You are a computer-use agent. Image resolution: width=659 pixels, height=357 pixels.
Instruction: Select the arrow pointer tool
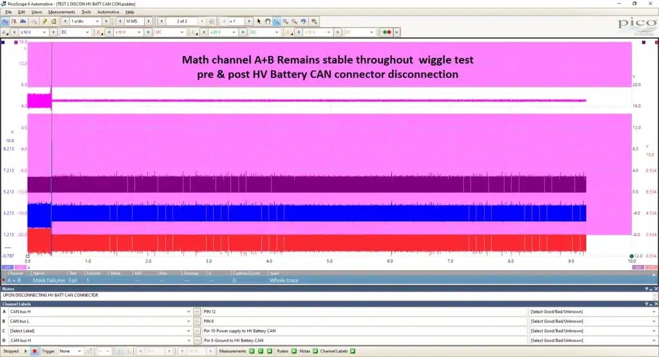point(259,21)
